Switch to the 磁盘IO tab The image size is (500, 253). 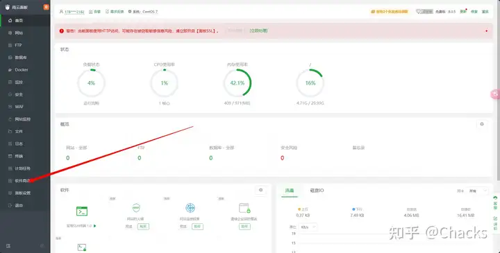click(317, 191)
